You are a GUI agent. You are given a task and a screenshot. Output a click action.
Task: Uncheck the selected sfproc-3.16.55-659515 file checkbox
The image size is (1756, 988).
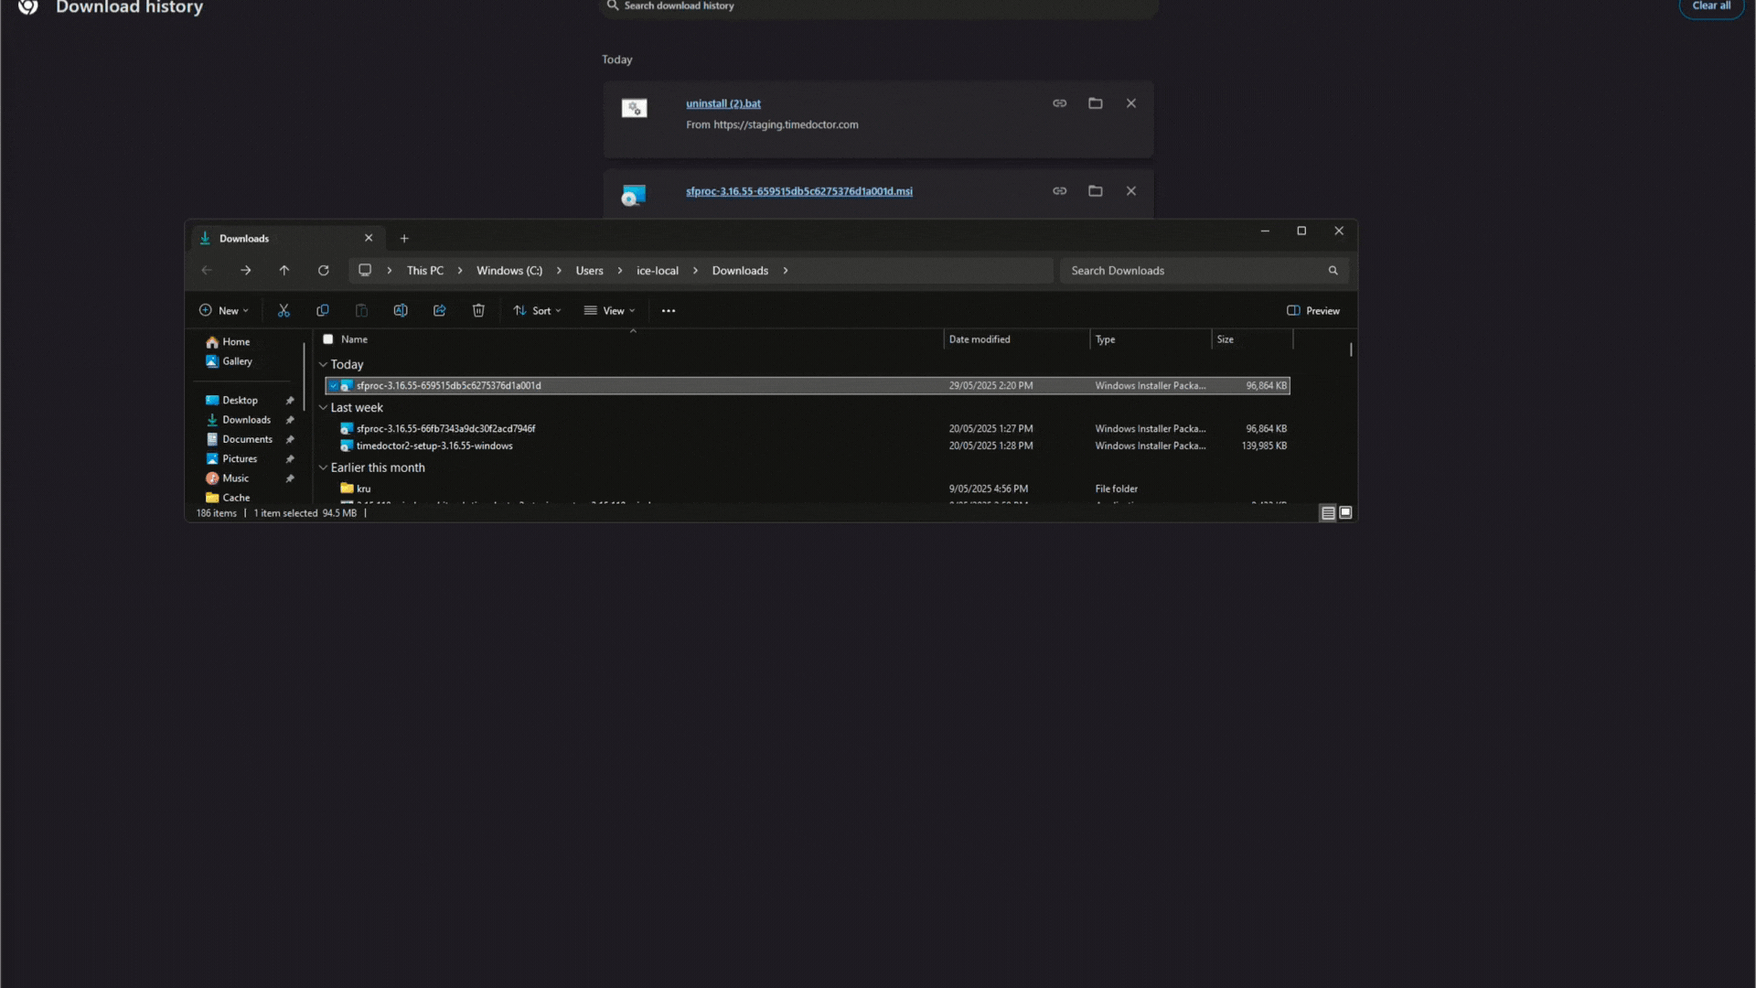point(334,386)
